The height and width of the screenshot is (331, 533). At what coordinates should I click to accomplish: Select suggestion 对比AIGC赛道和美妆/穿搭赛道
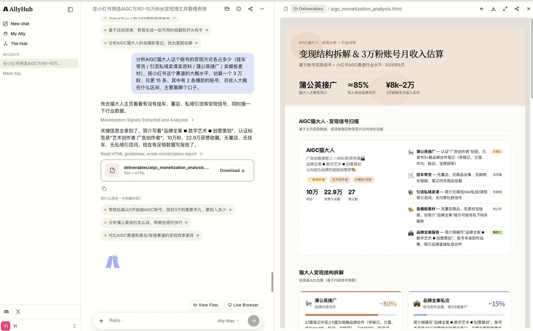tap(152, 235)
